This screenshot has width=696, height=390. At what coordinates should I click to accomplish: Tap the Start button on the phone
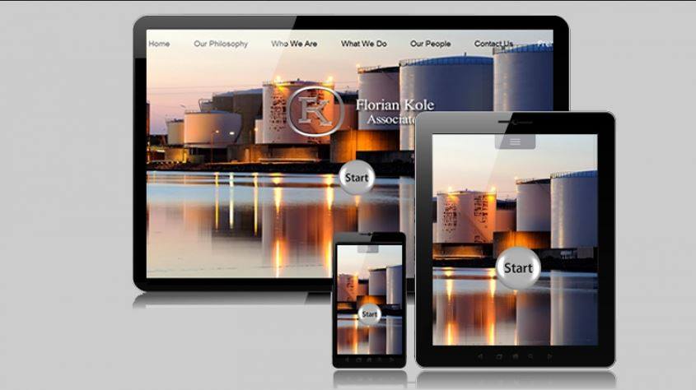click(369, 314)
